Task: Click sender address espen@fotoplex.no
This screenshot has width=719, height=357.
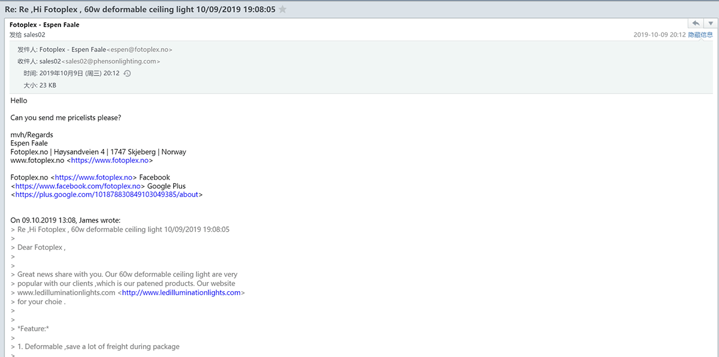Action: pyautogui.click(x=140, y=50)
